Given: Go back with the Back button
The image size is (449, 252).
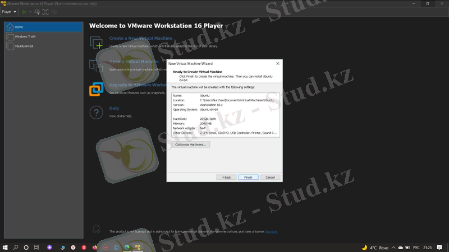Looking at the screenshot, I should point(226,178).
